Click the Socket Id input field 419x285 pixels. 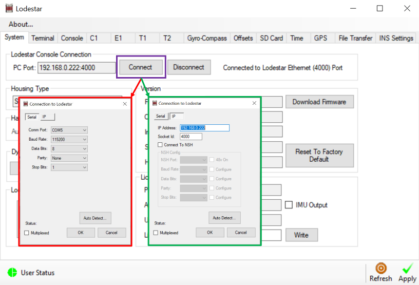pos(191,137)
